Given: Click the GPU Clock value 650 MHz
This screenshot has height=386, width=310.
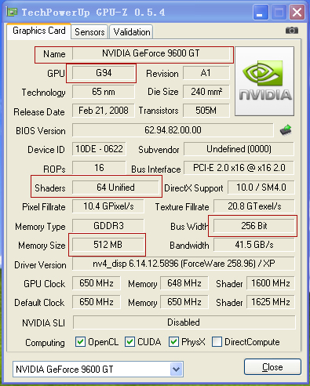Looking at the screenshot, I should point(97,283).
